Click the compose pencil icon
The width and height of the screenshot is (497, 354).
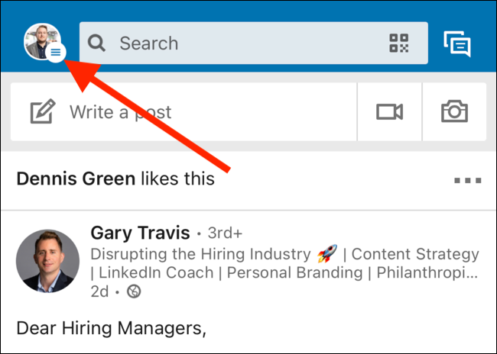click(x=43, y=112)
